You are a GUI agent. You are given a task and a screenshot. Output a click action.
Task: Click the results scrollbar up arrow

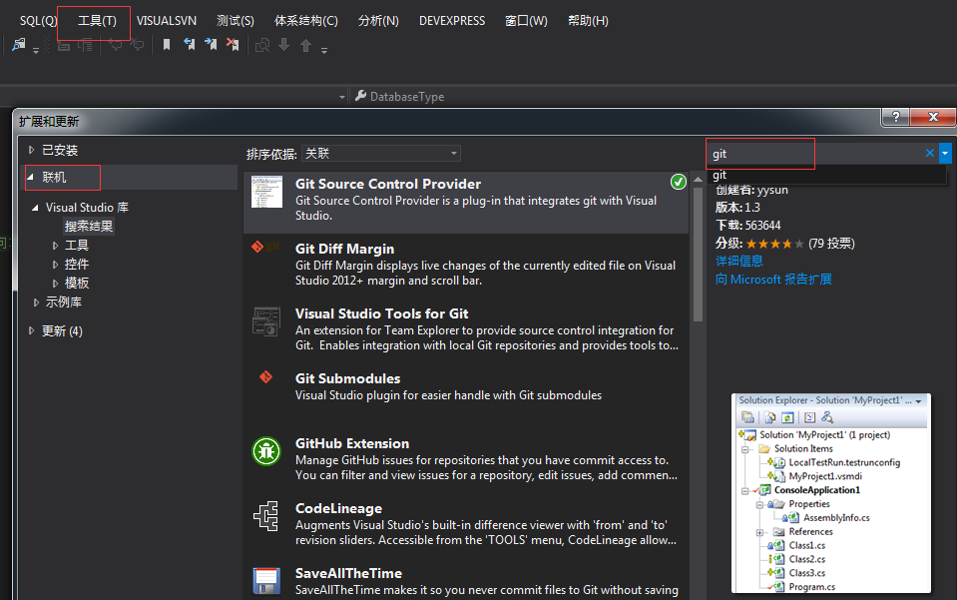(699, 180)
